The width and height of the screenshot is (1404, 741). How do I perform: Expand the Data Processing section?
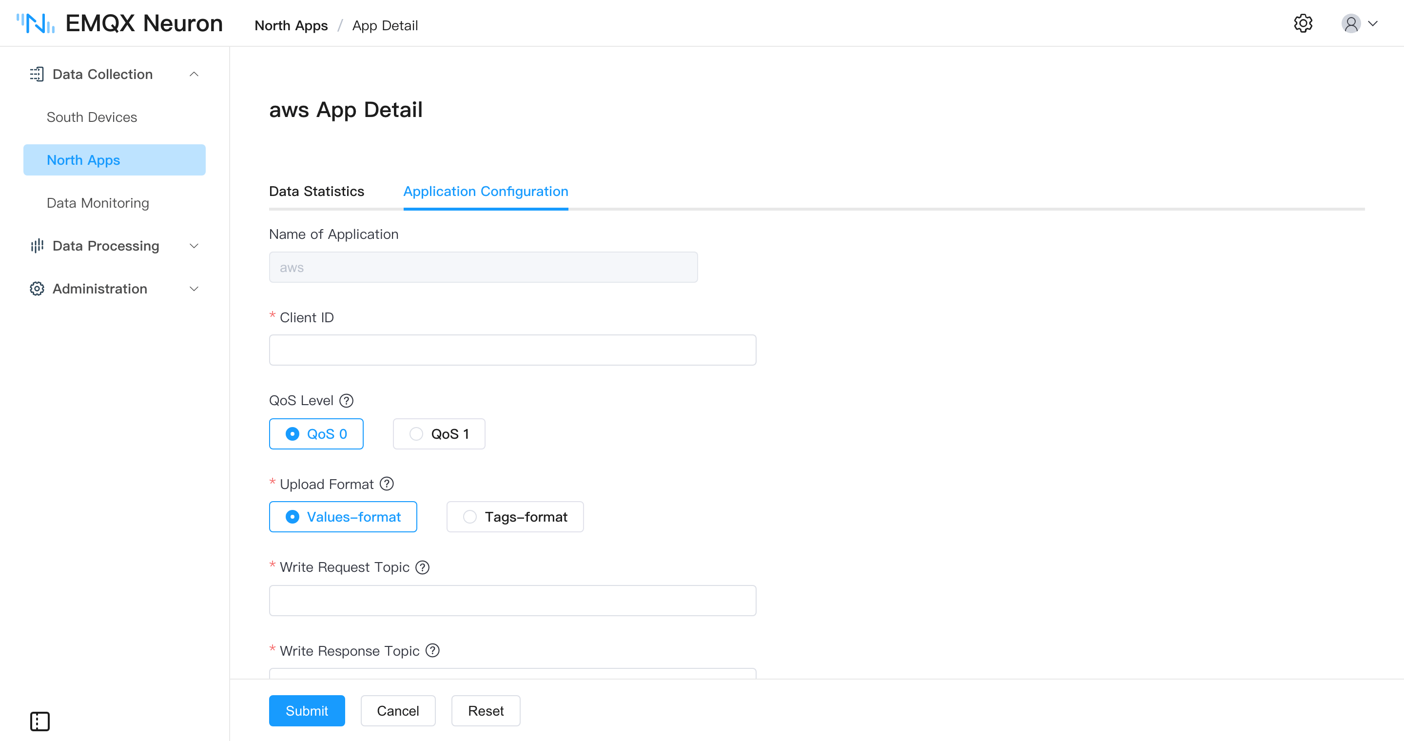point(194,246)
